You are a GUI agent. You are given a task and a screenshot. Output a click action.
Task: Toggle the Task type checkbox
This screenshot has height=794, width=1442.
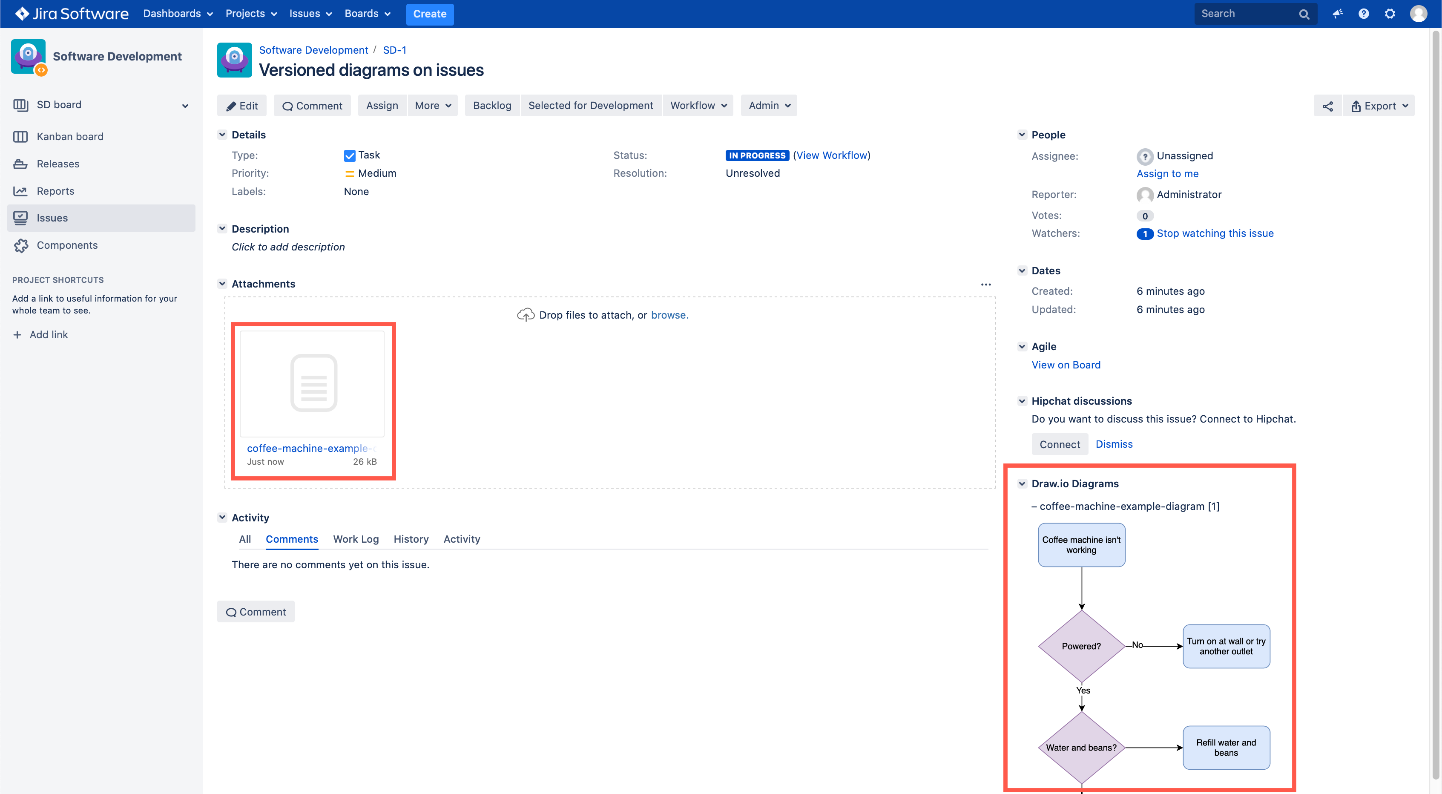pyautogui.click(x=349, y=155)
